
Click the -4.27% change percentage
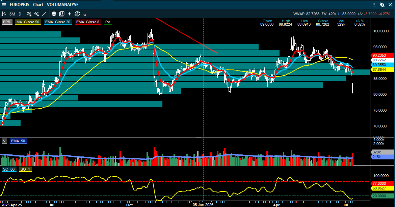385,14
